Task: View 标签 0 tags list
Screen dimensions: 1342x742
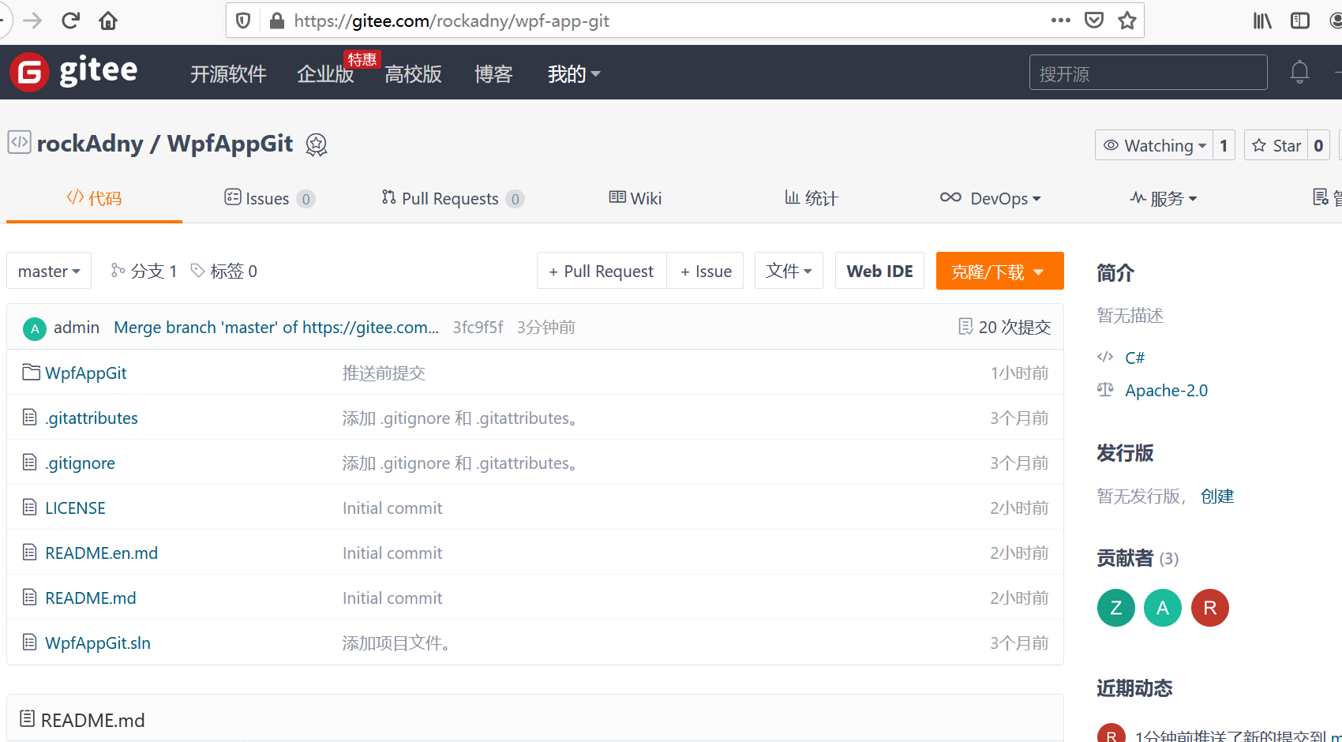Action: tap(224, 271)
